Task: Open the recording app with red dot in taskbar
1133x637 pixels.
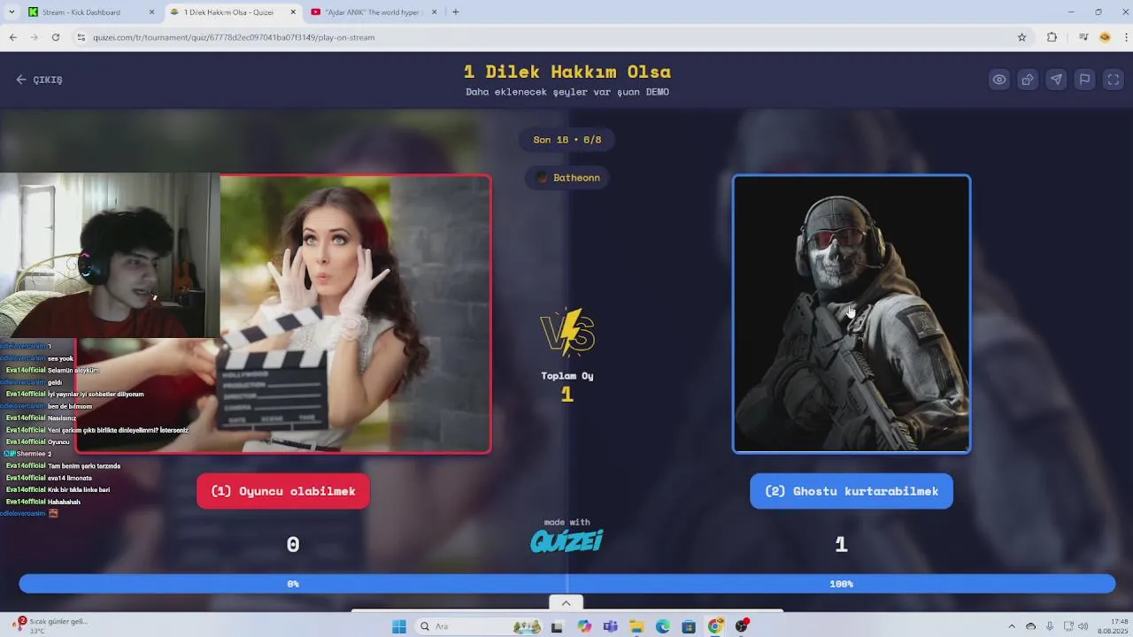Action: point(742,626)
